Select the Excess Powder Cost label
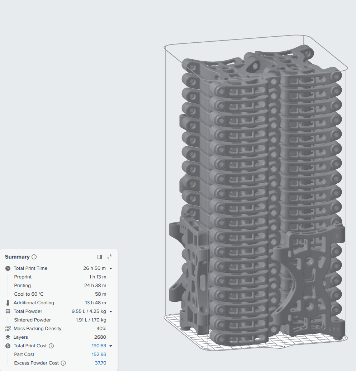356x371 pixels. click(x=37, y=363)
